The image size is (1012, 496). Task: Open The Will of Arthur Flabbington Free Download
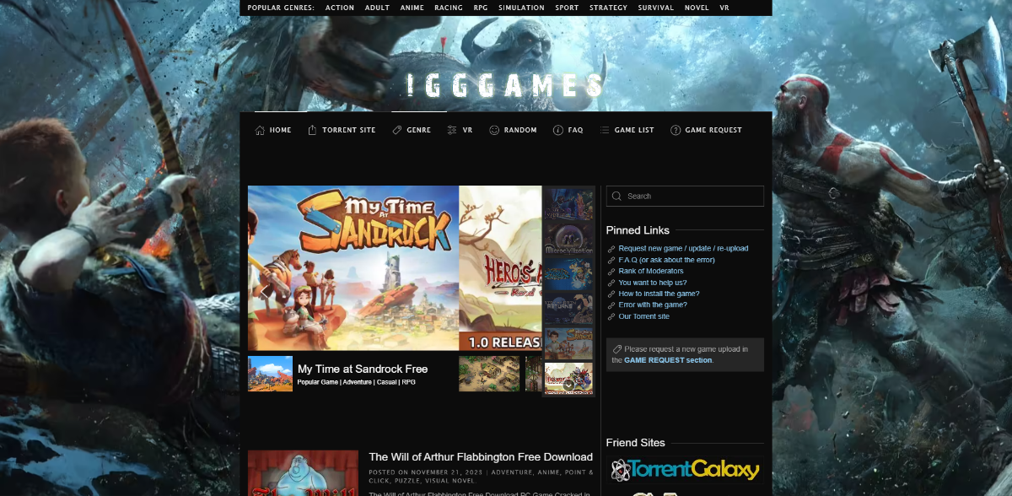481,457
